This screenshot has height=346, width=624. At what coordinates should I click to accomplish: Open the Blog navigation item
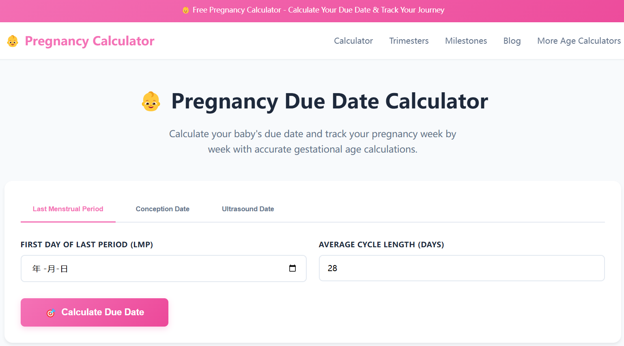(512, 40)
